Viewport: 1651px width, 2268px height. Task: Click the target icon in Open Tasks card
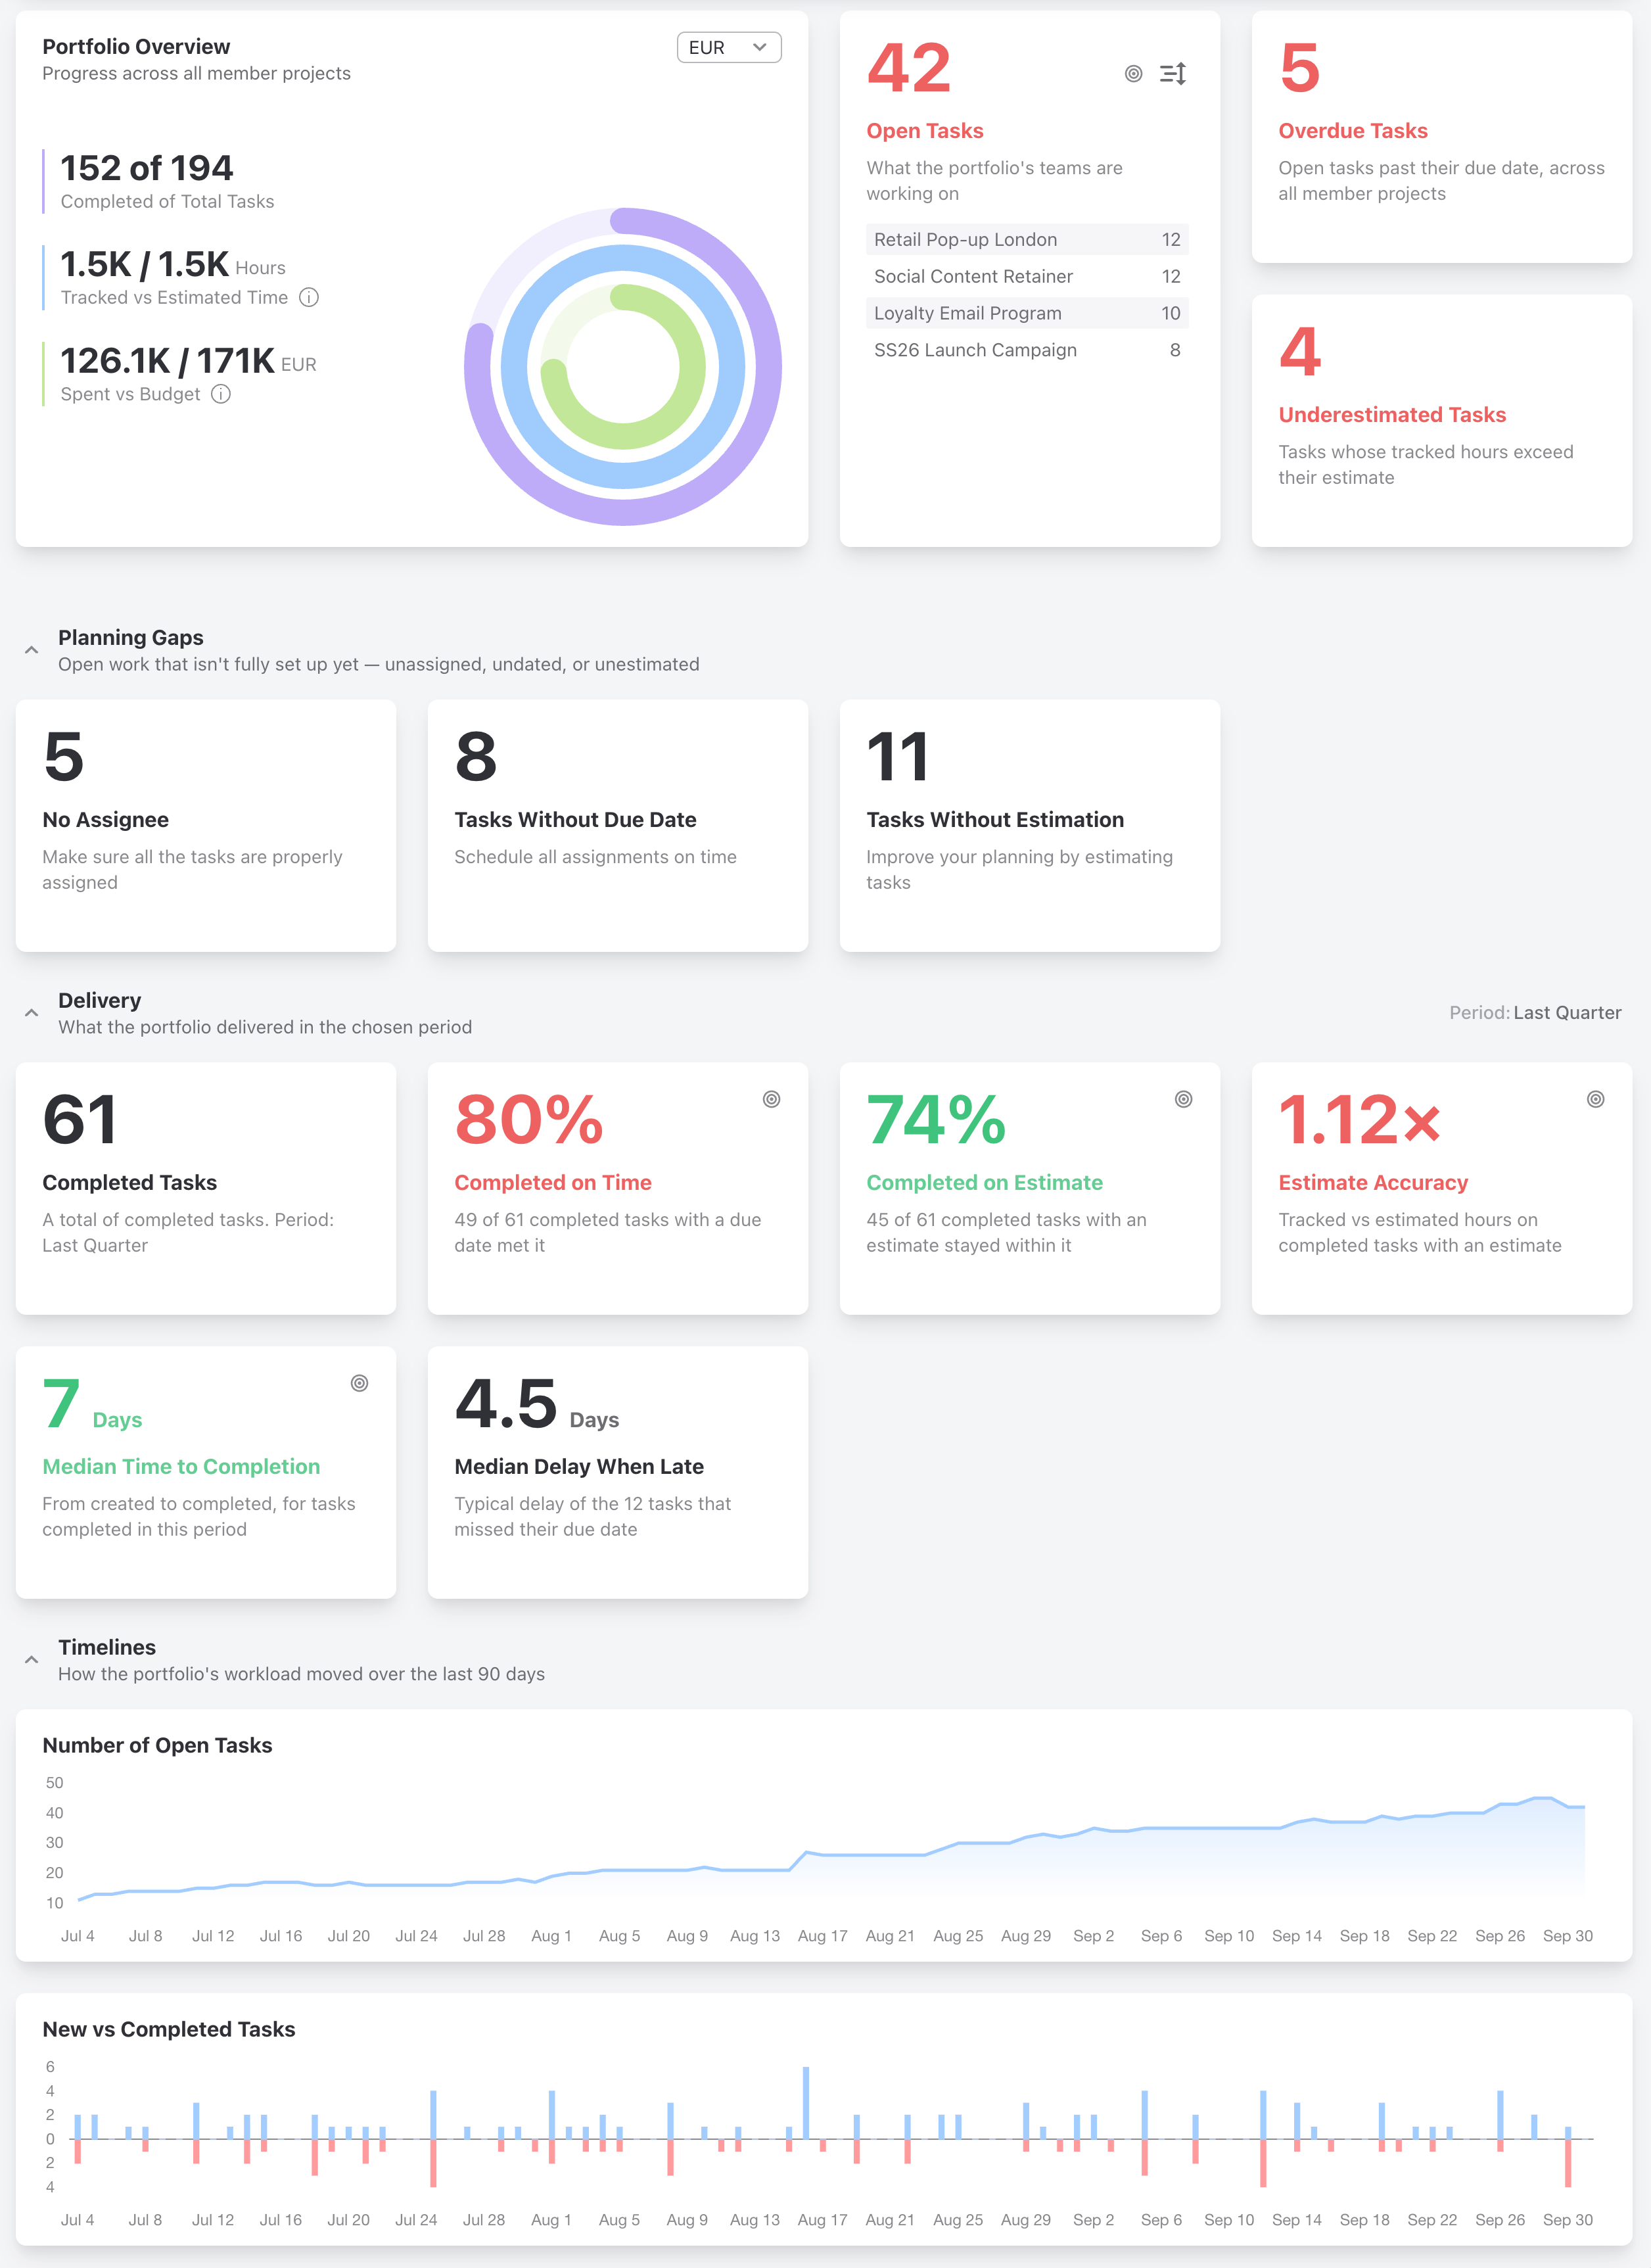1133,73
